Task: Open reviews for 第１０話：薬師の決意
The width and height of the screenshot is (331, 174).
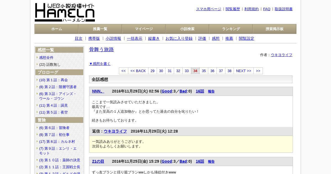Action: (x=60, y=160)
